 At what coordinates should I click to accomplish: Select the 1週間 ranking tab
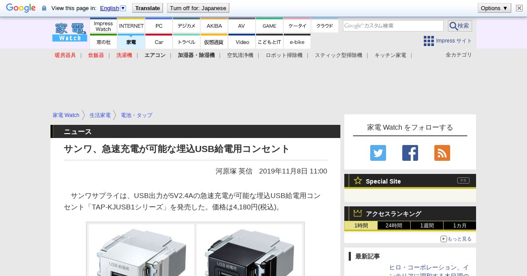coord(427,226)
